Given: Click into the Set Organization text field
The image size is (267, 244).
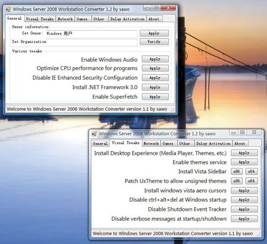Looking at the screenshot, I should [92, 42].
